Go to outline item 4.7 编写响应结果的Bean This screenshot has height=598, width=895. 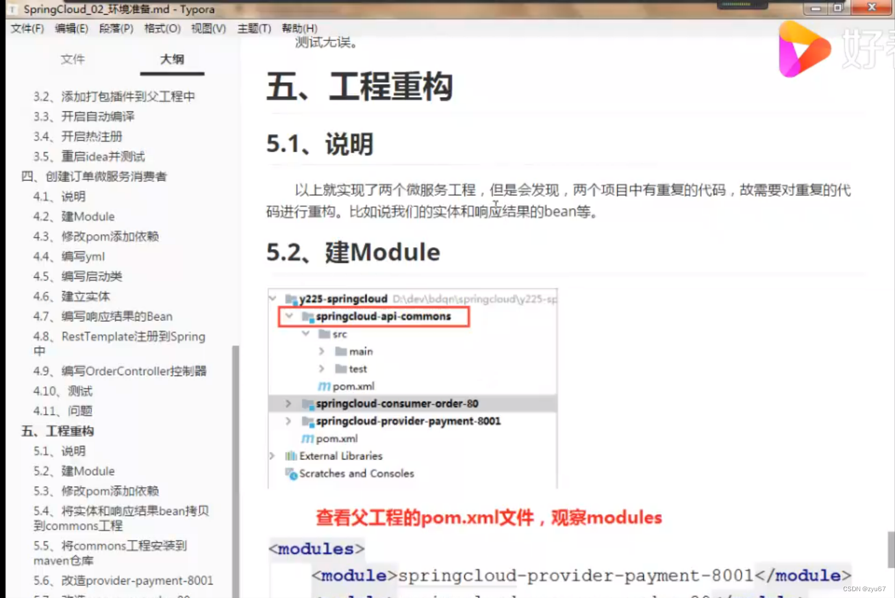[x=103, y=316]
